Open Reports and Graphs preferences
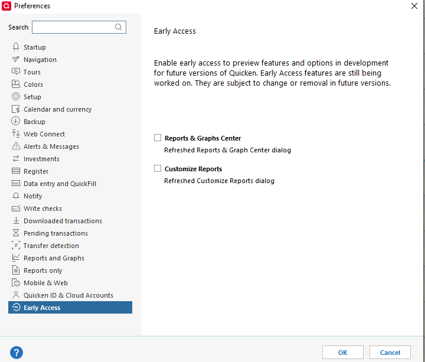The height and width of the screenshot is (362, 425). [x=54, y=258]
